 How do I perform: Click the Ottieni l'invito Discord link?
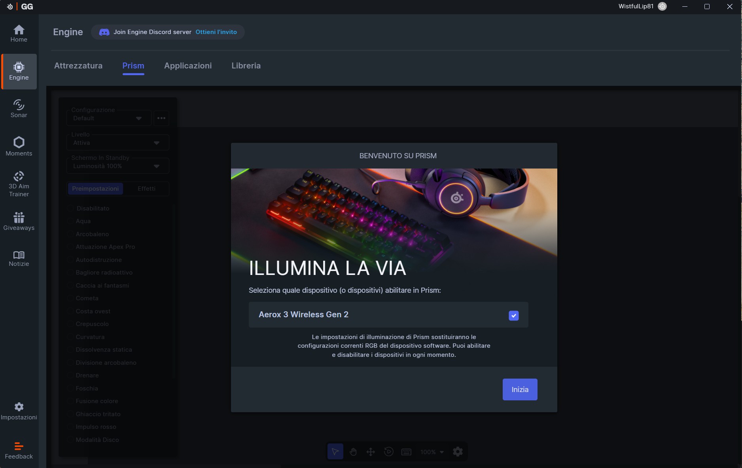pyautogui.click(x=216, y=32)
